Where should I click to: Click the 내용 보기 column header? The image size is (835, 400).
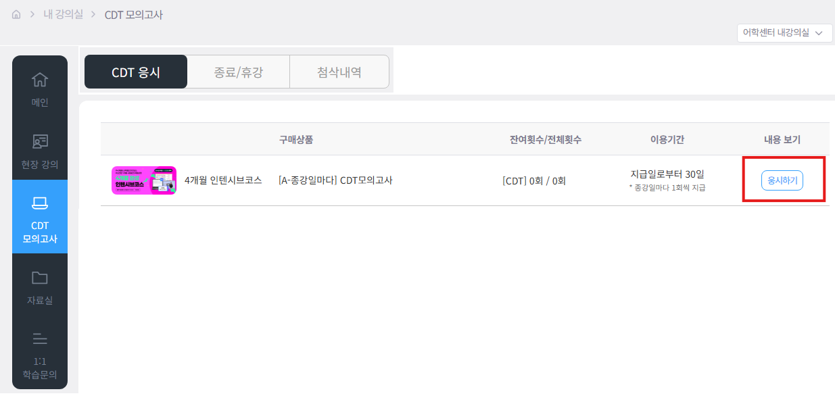pyautogui.click(x=782, y=140)
